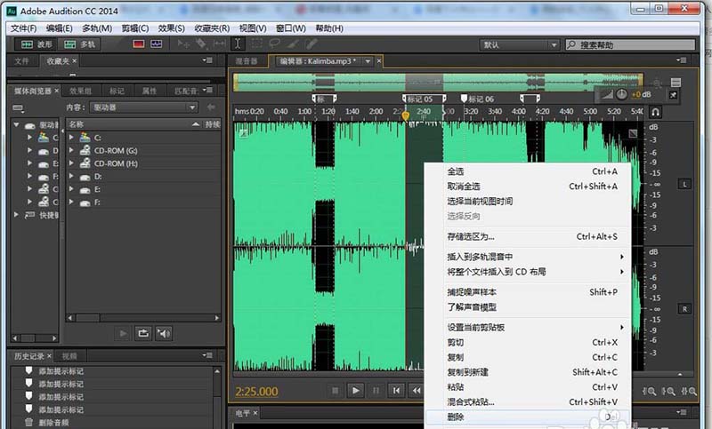Toggle the headphones icon beside the ruler
Screen dimensions: 712x429
pyautogui.click(x=655, y=111)
